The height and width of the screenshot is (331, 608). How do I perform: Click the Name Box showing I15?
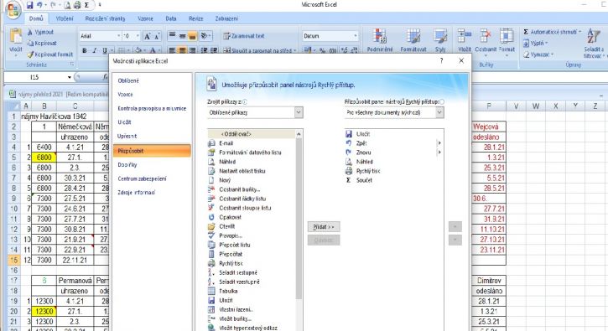point(38,77)
